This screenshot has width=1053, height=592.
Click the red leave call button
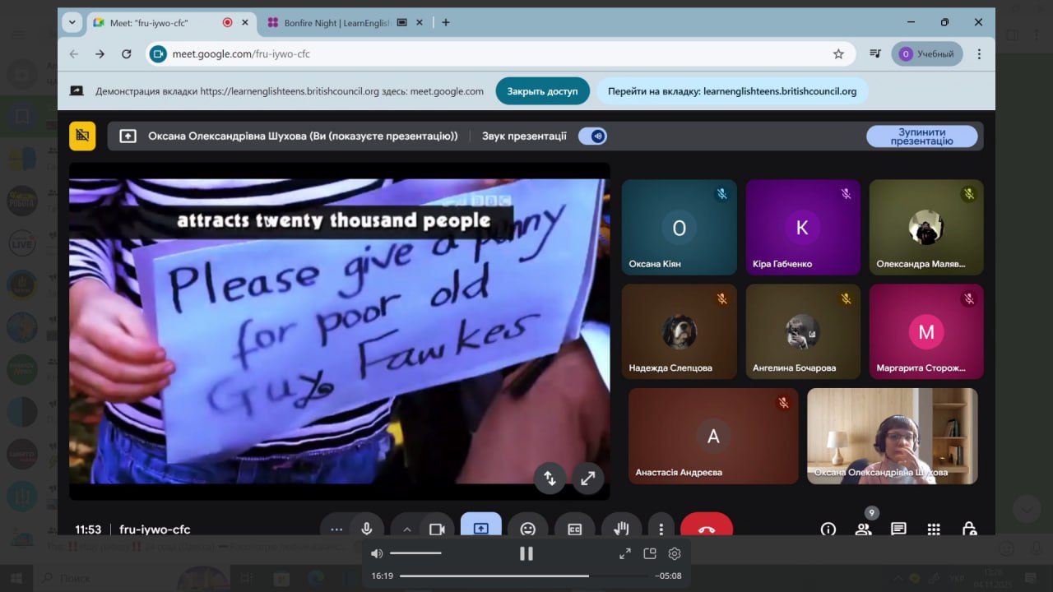706,529
